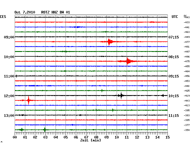Select the green spike near minute 8.5 on the -425 trace
This screenshot has width=191, height=145.
point(102,91)
